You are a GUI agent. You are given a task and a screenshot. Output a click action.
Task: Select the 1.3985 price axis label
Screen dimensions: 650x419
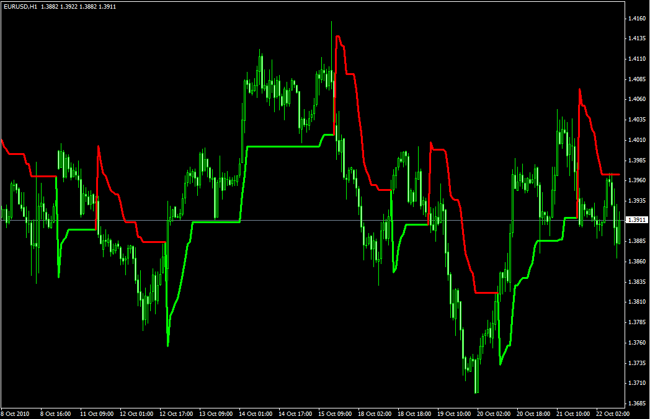(x=637, y=160)
